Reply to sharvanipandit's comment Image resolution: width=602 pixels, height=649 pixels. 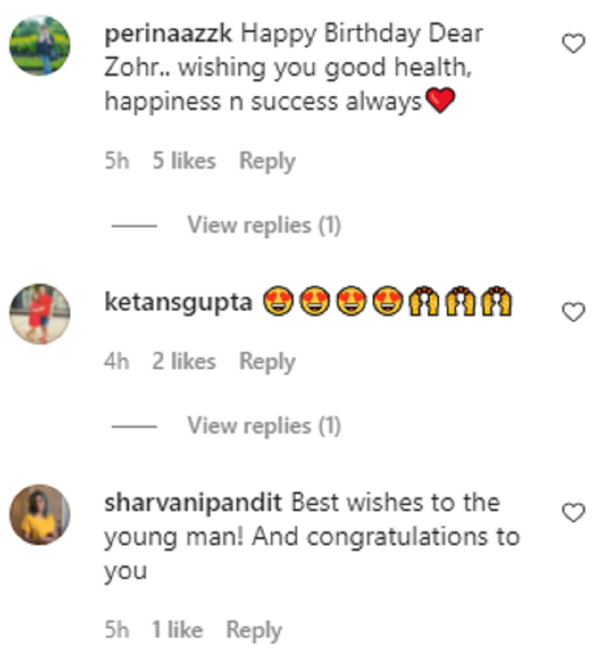pos(254,630)
